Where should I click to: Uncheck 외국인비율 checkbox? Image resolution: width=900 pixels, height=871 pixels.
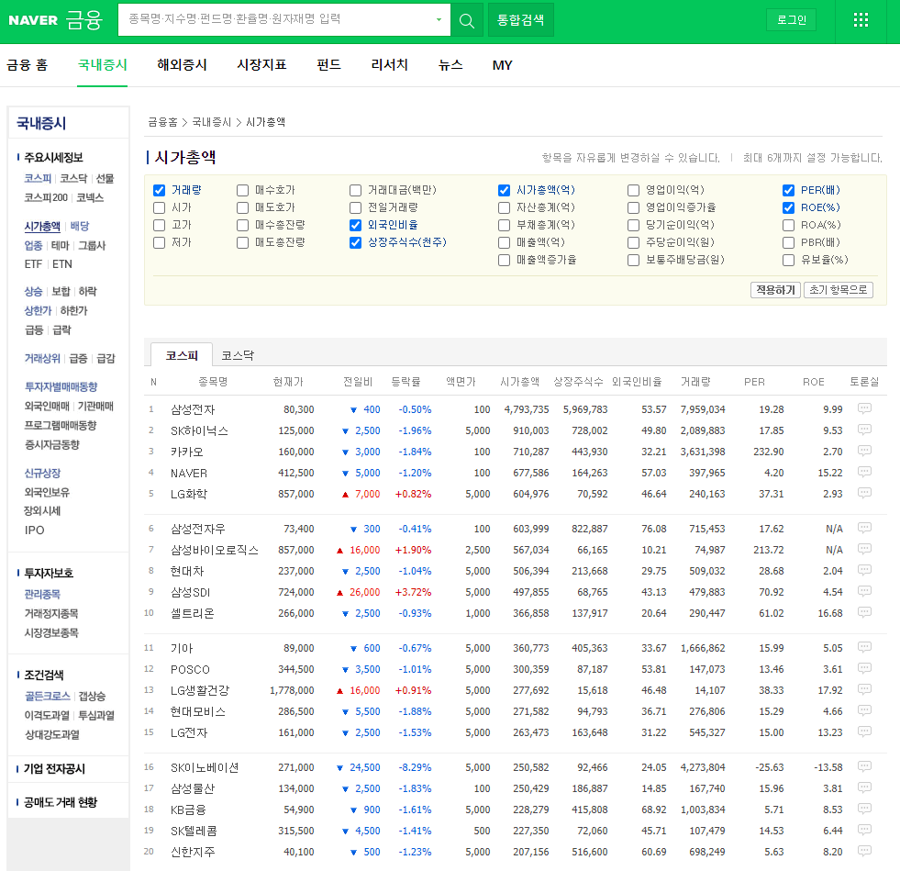pos(355,225)
